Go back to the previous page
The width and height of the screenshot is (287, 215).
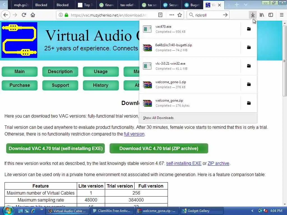pos(6,15)
